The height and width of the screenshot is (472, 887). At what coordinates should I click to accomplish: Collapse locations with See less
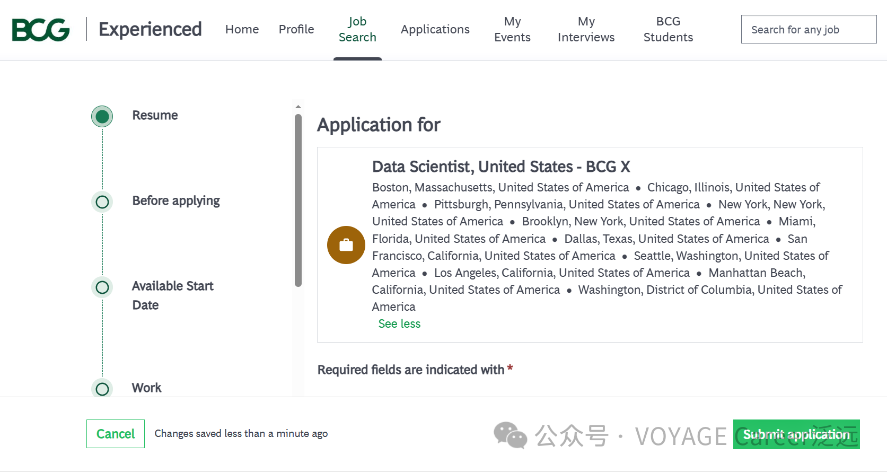pos(399,324)
